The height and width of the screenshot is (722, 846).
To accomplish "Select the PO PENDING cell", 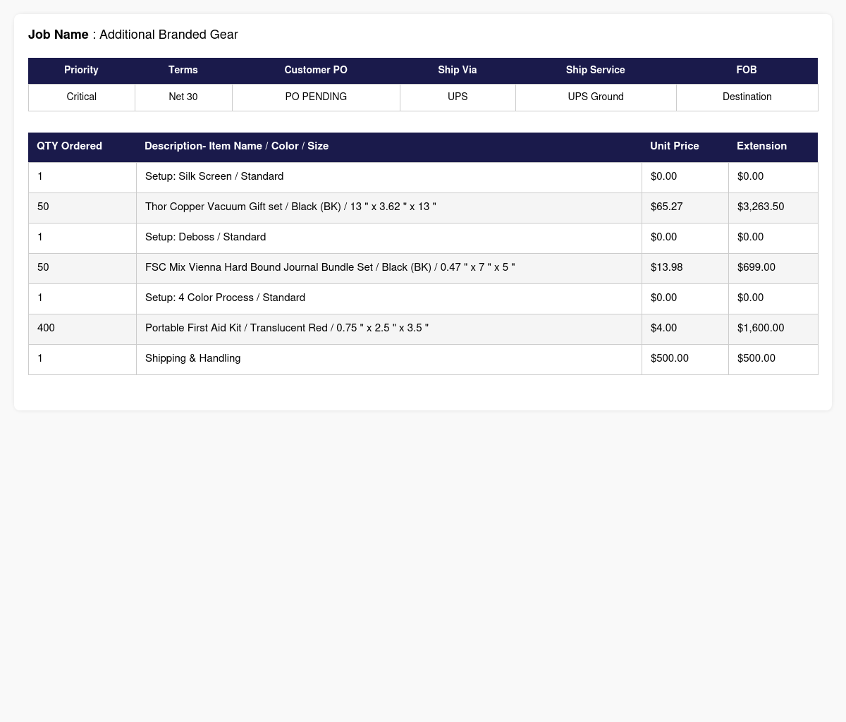I will (316, 97).
